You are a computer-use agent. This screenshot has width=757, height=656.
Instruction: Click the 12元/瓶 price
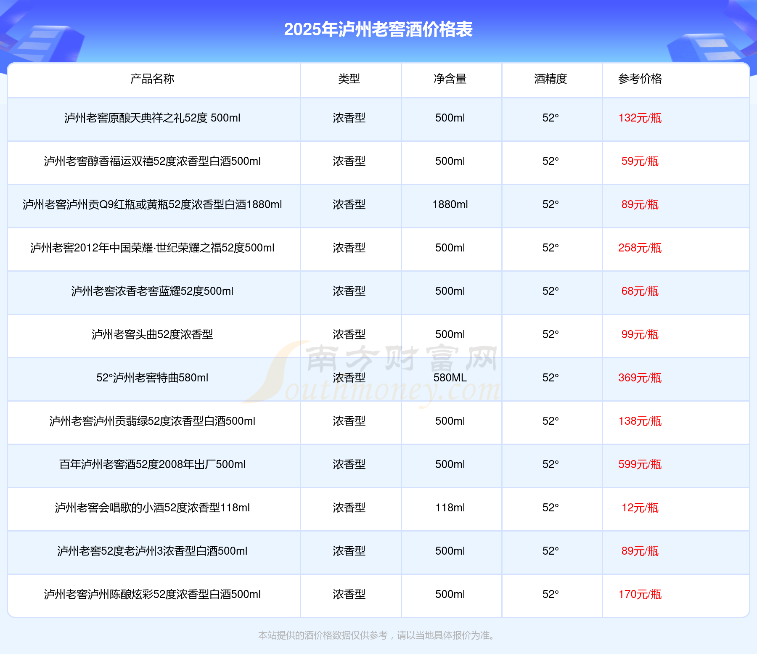tap(640, 508)
